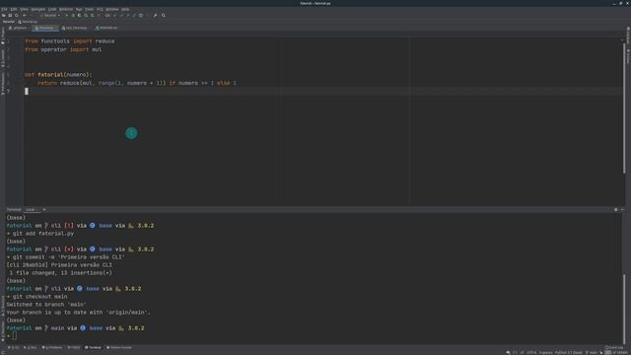Toggle the SciView side panel button
Viewport: 631px width, 355px height.
[628, 56]
